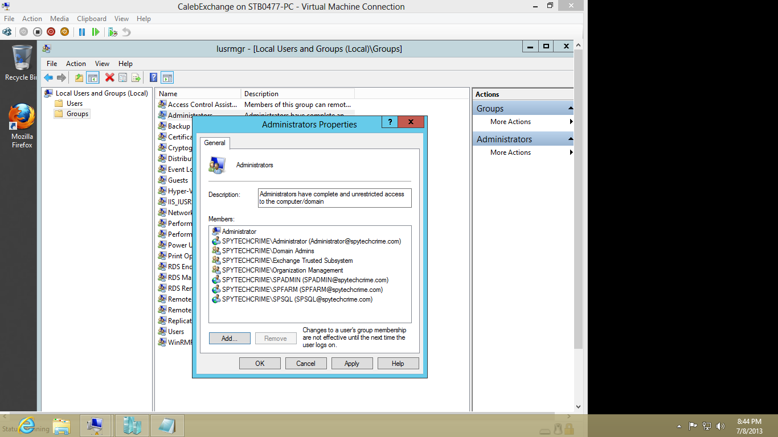The height and width of the screenshot is (437, 778).
Task: Click the Apply button
Action: click(352, 364)
